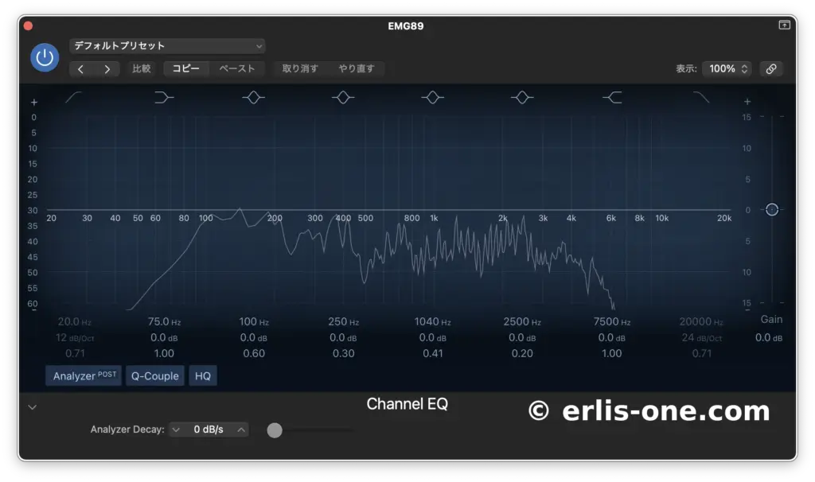This screenshot has height=482, width=815.
Task: Click the low shelf filter band icon
Action: pyautogui.click(x=163, y=97)
